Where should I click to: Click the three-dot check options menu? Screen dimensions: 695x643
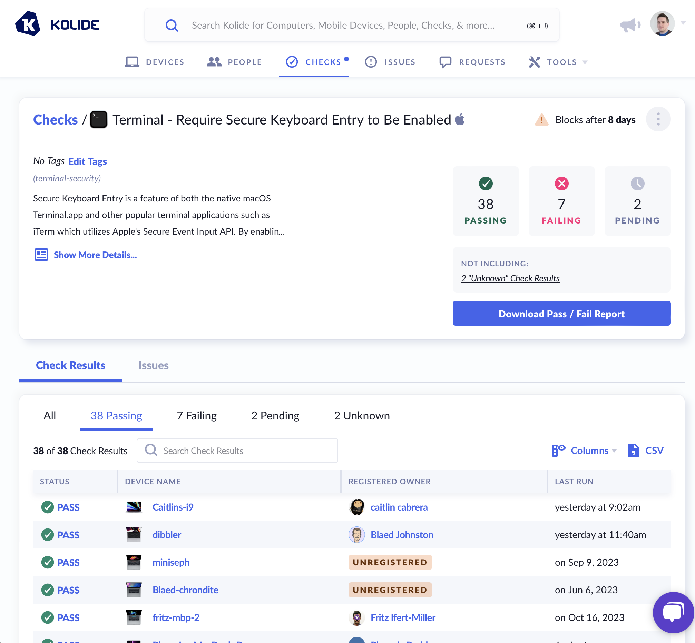658,119
